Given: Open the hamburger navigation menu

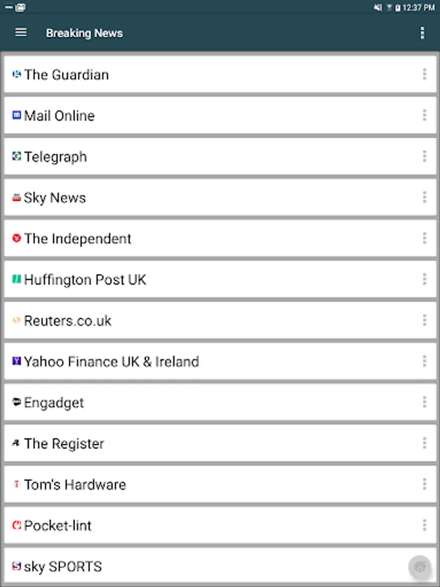Looking at the screenshot, I should pos(21,33).
